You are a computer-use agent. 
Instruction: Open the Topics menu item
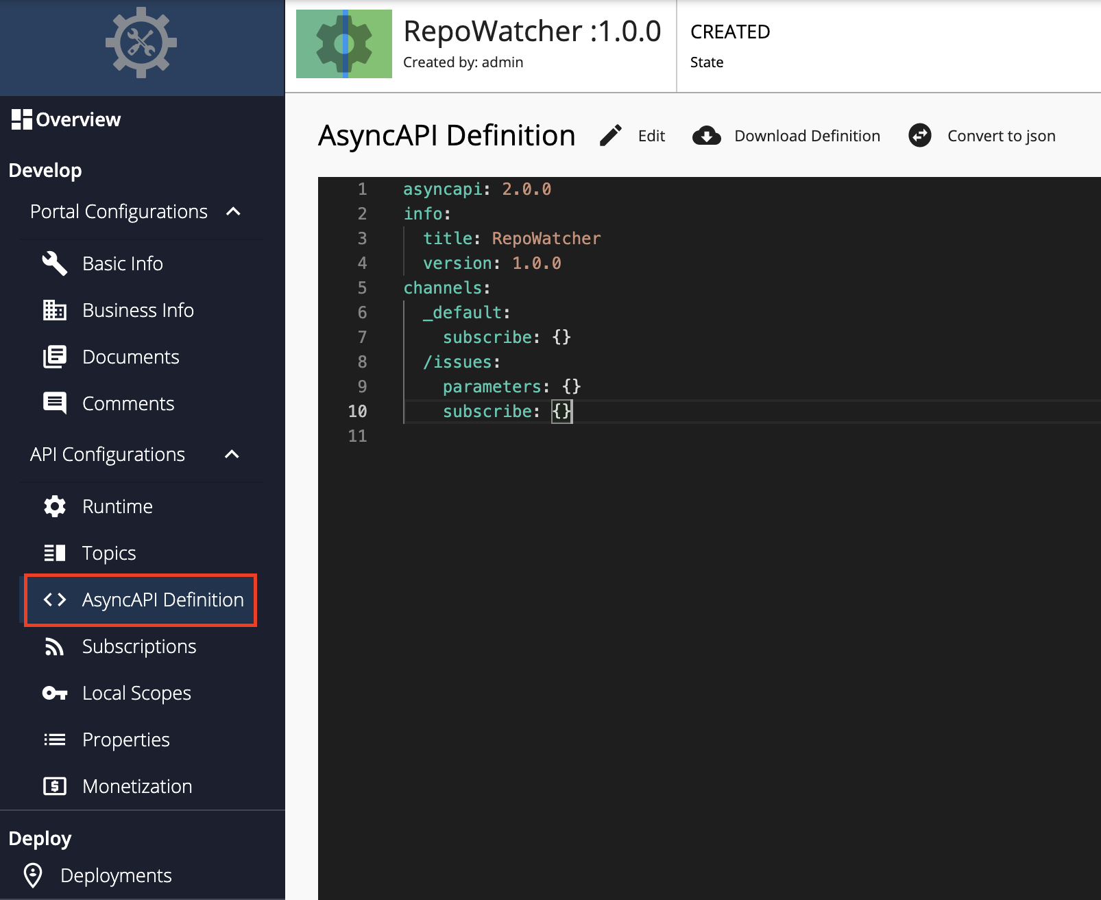pos(109,553)
